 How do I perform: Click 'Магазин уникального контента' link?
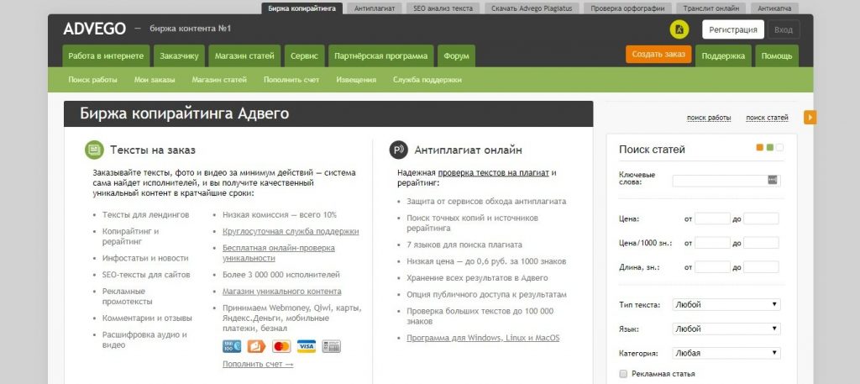click(282, 292)
